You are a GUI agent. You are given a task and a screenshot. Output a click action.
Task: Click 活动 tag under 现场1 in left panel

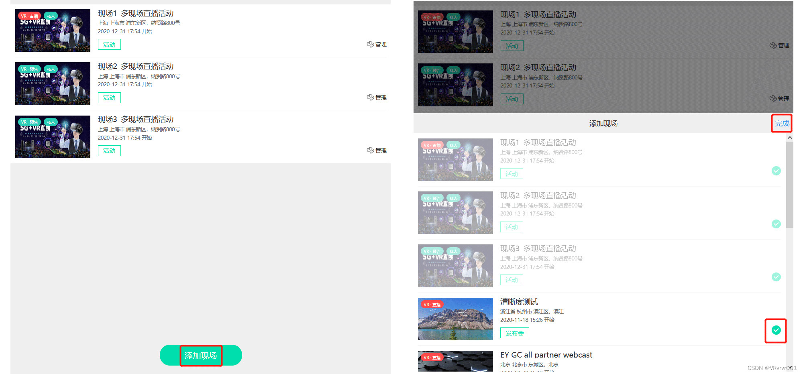[109, 45]
